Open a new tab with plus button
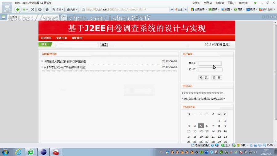 click(64, 17)
